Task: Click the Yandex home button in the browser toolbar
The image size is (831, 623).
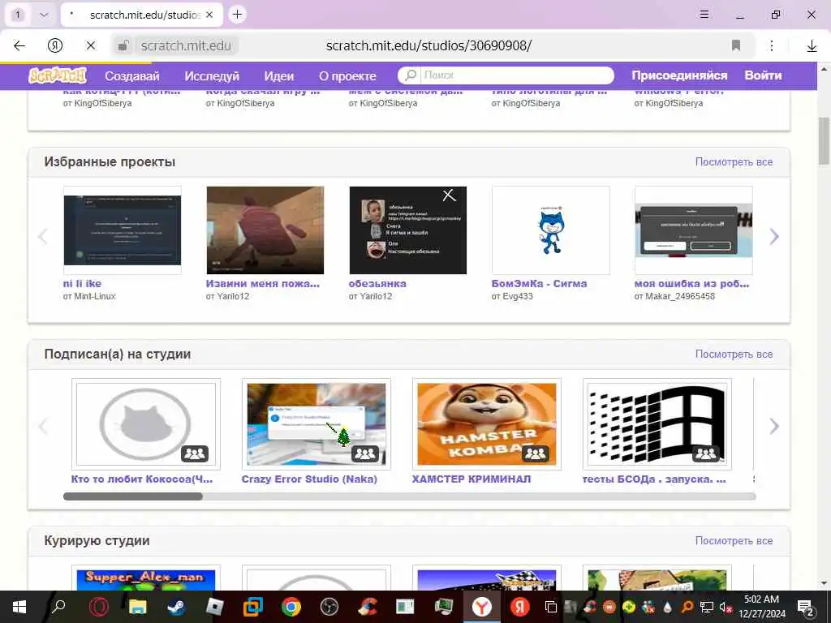Action: pyautogui.click(x=55, y=45)
